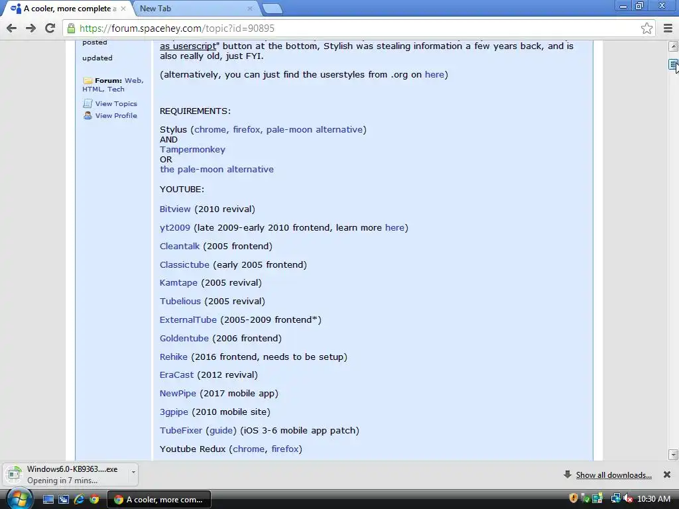This screenshot has height=509, width=679.
Task: Open the ExternalTube link
Action: (188, 320)
